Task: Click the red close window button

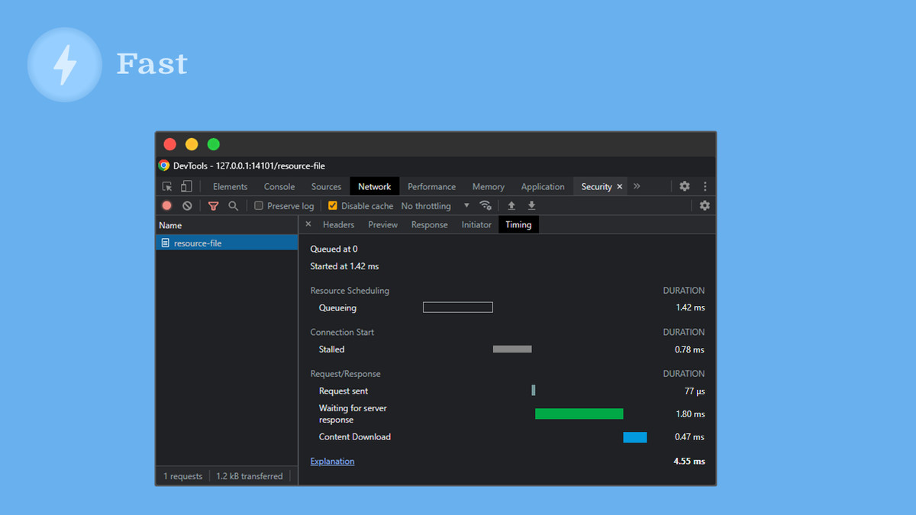Action: 170,144
